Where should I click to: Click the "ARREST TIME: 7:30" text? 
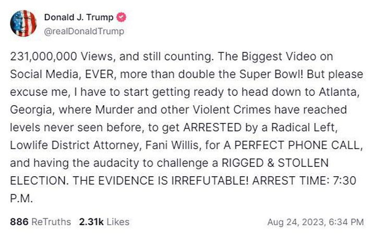pos(304,181)
